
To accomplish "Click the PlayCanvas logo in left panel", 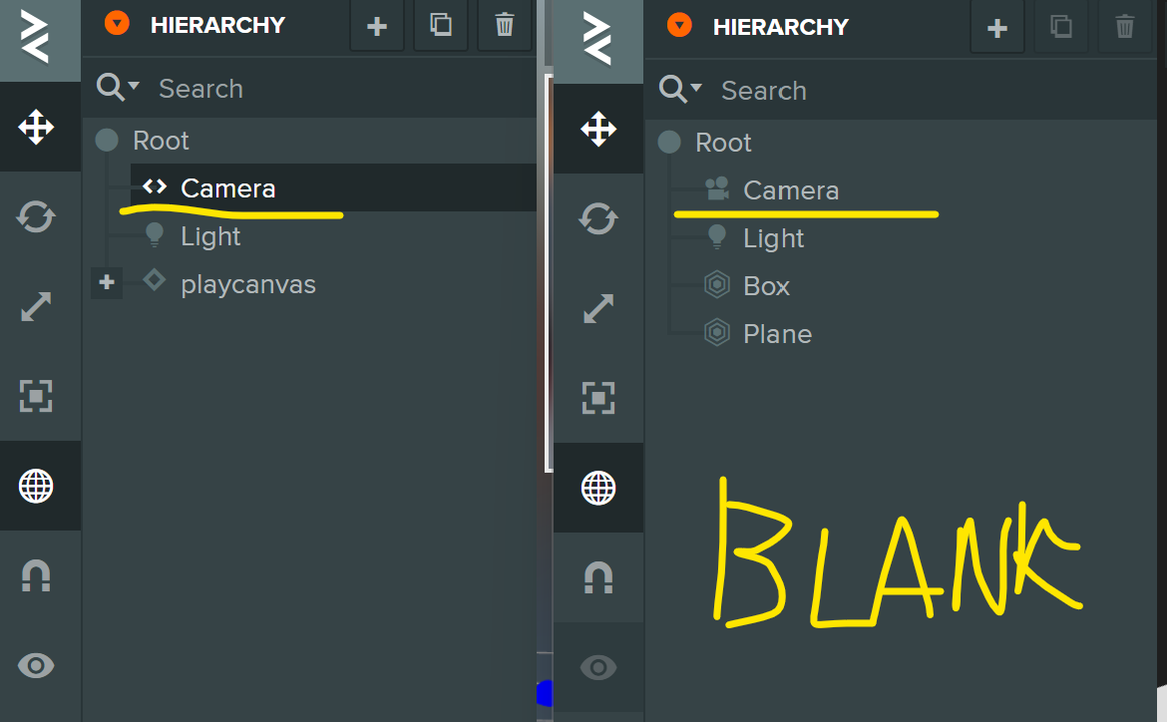I will 36,40.
